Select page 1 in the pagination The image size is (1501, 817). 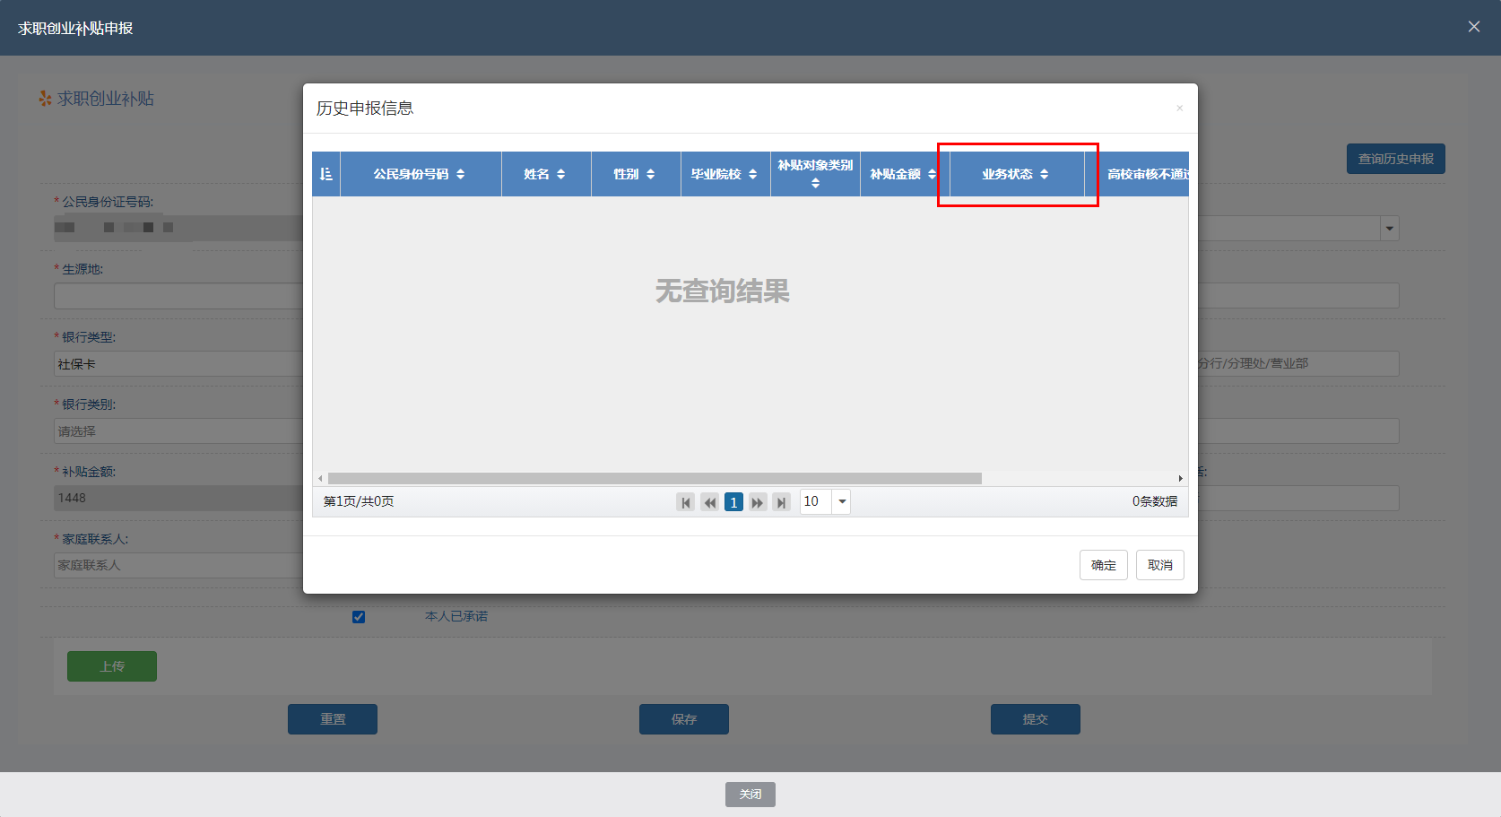(733, 502)
